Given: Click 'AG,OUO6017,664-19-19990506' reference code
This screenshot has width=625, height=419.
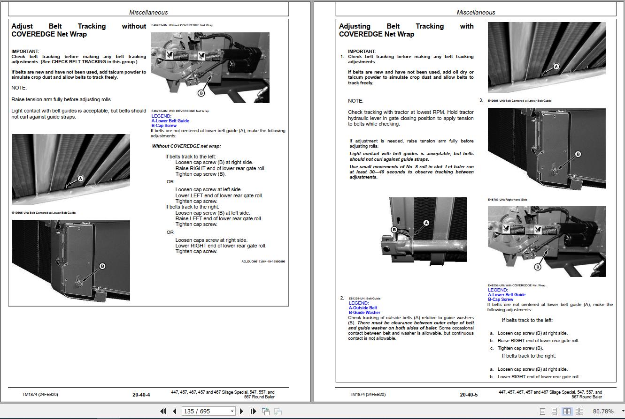Looking at the screenshot, I should pos(263,262).
